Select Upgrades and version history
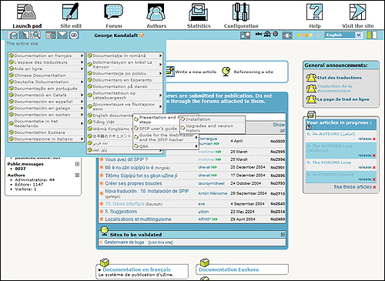This screenshot has width=385, height=281. [212, 128]
